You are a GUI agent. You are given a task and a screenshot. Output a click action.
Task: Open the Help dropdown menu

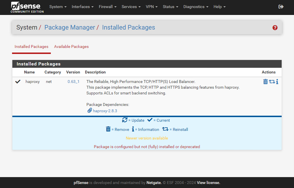pyautogui.click(x=219, y=7)
